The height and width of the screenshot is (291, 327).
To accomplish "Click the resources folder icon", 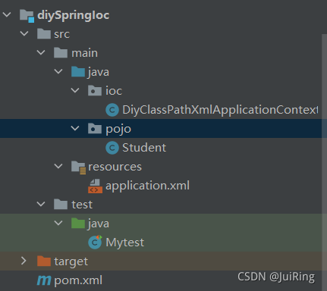I will pos(78,167).
